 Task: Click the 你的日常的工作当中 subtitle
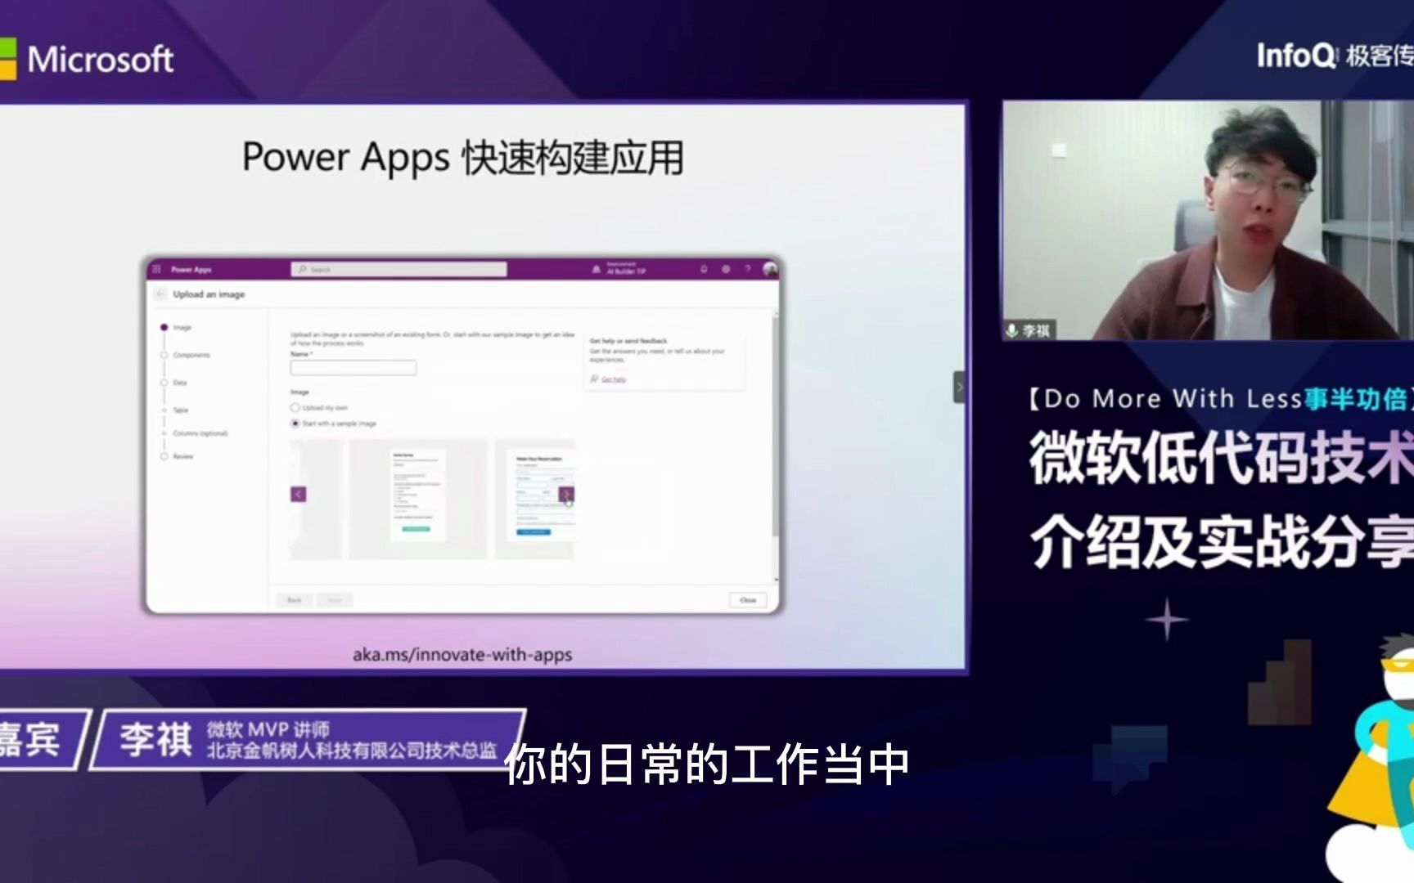pyautogui.click(x=706, y=764)
